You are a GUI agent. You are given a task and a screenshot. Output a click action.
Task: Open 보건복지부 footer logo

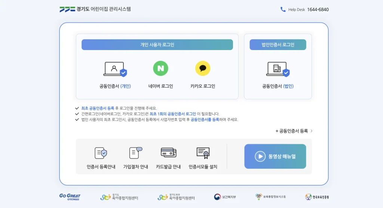[x=225, y=197]
